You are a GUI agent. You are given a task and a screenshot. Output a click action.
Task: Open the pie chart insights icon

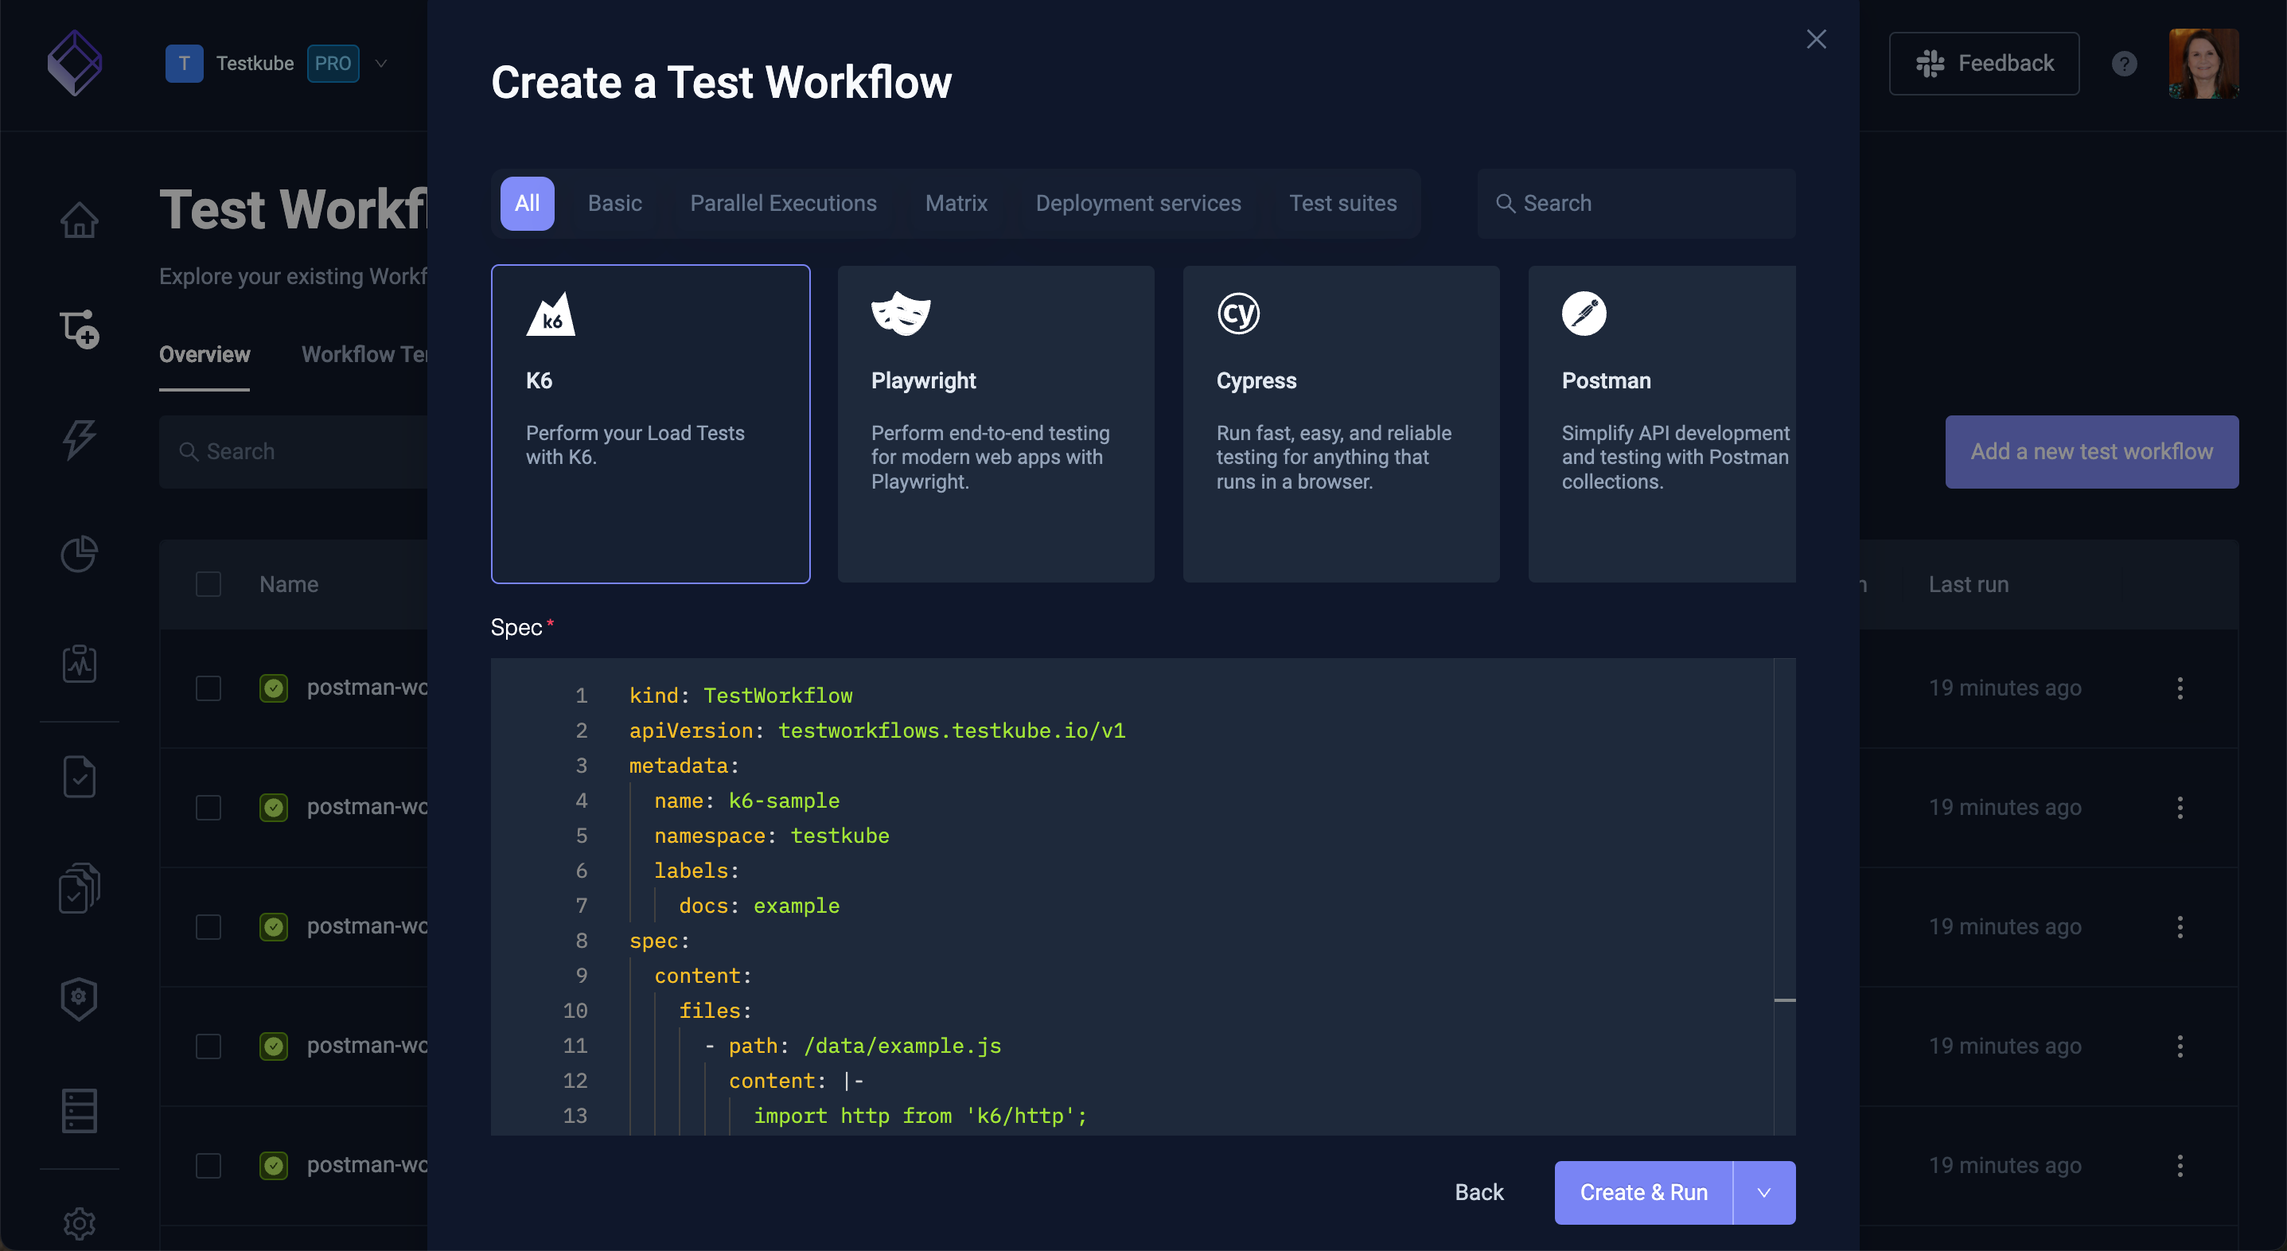pyautogui.click(x=79, y=554)
